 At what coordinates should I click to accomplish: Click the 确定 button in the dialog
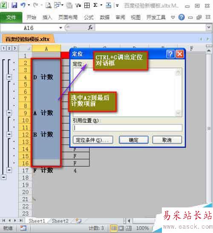134,140
